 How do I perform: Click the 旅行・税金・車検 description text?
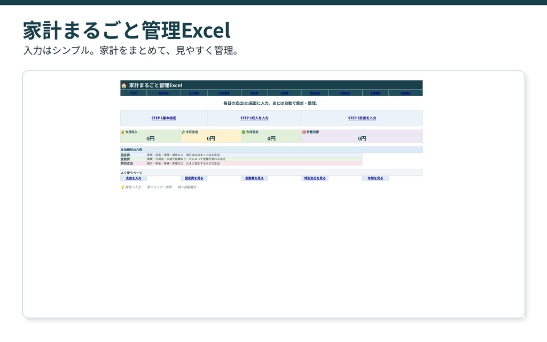point(184,164)
